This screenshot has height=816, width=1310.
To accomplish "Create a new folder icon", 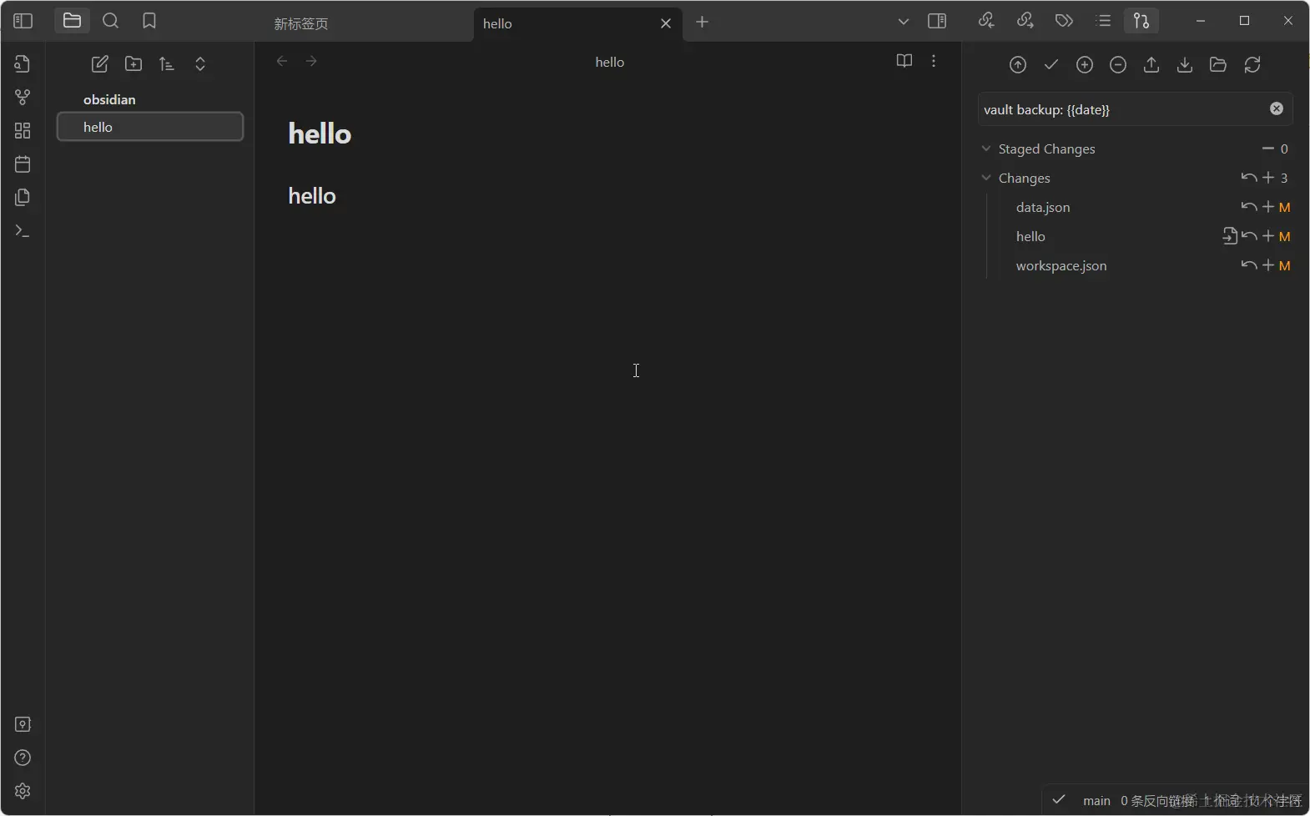I will (134, 64).
